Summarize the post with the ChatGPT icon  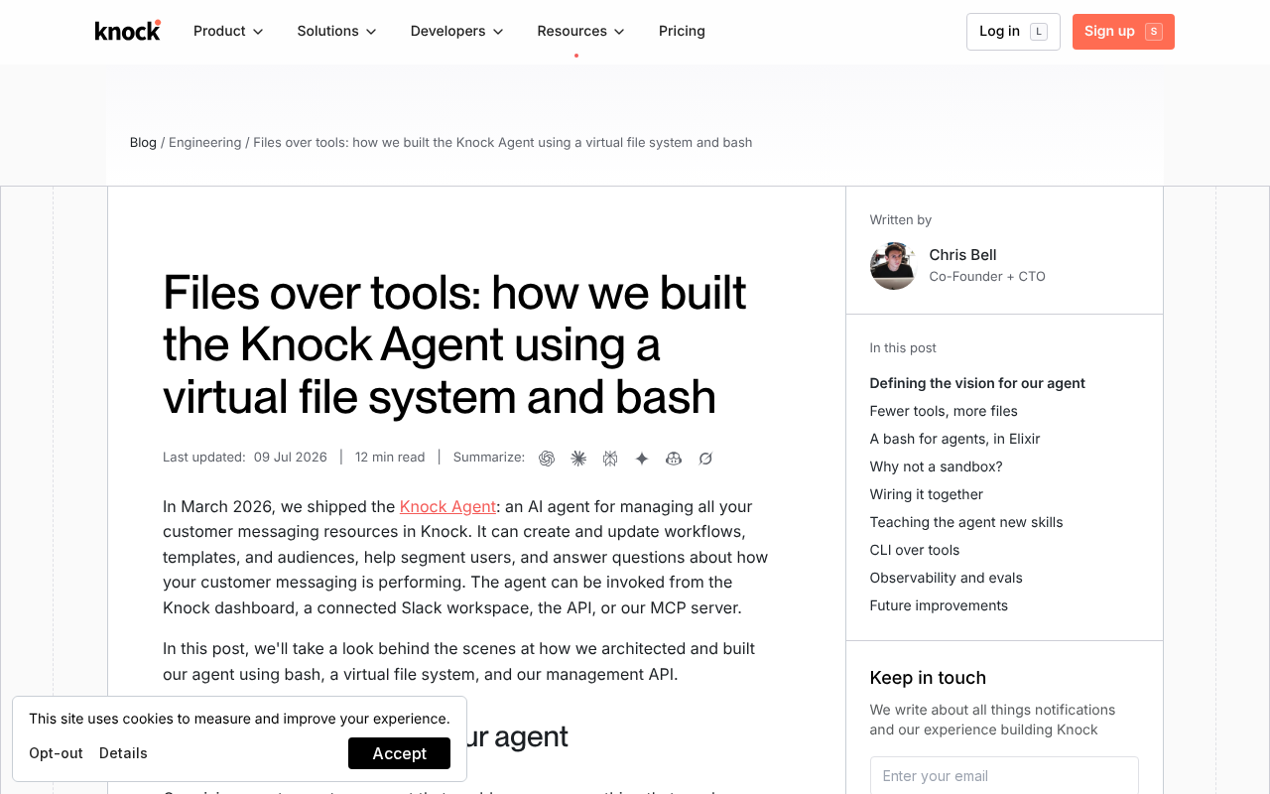pyautogui.click(x=547, y=458)
